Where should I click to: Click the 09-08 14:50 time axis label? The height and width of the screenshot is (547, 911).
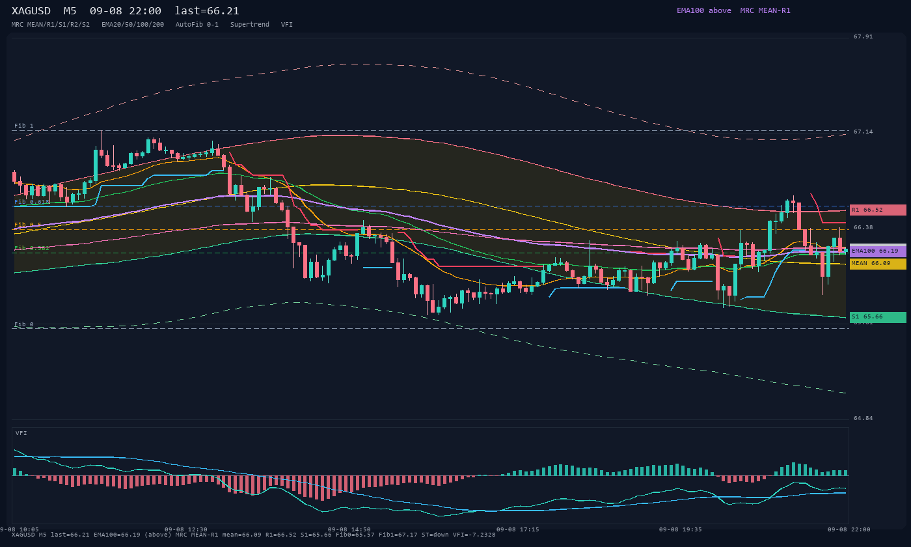(349, 529)
